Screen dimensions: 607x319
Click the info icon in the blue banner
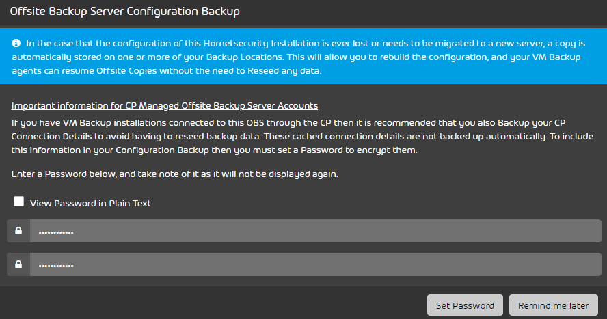16,43
